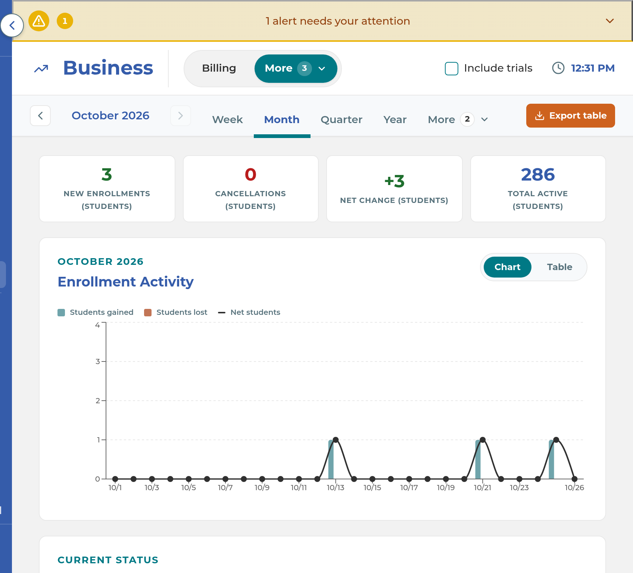The image size is (633, 573).
Task: Click the Business trend line icon
Action: (41, 69)
